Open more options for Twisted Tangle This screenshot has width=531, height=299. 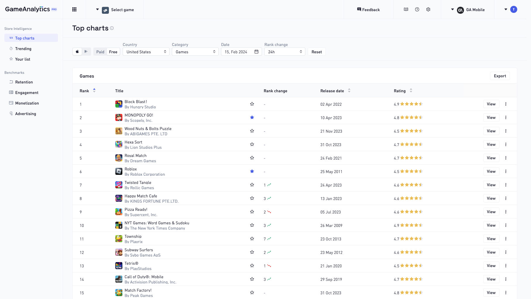tap(506, 185)
